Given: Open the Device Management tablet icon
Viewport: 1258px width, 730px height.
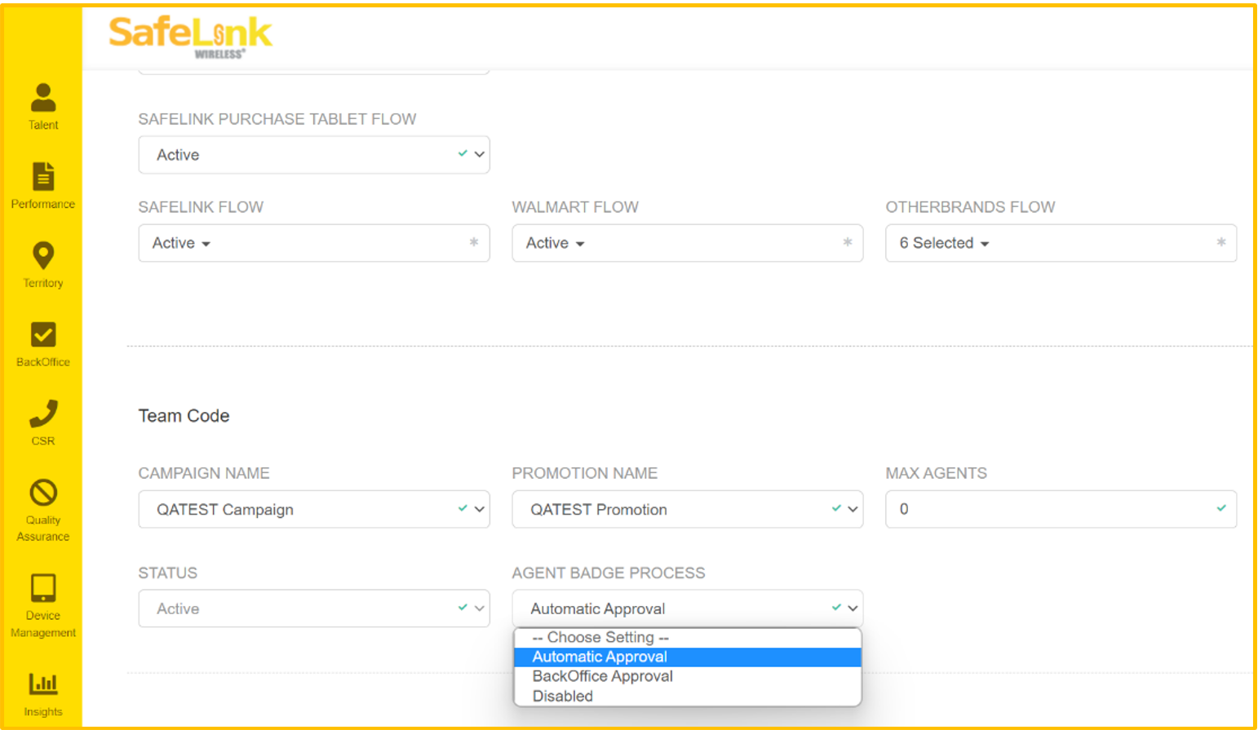Looking at the screenshot, I should [43, 588].
